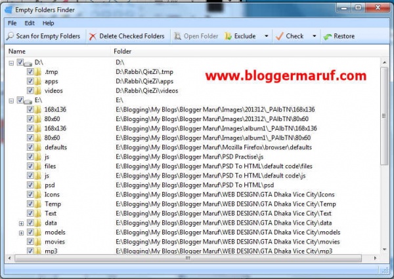Image resolution: width=394 pixels, height=279 pixels.
Task: Open the File menu
Action: tap(12, 23)
